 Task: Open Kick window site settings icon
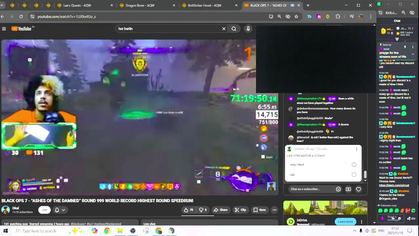[x=380, y=12]
